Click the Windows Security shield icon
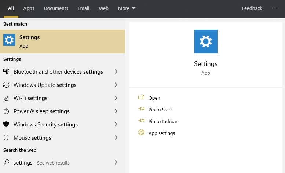Viewport: 285px width, 173px height. pos(6,125)
